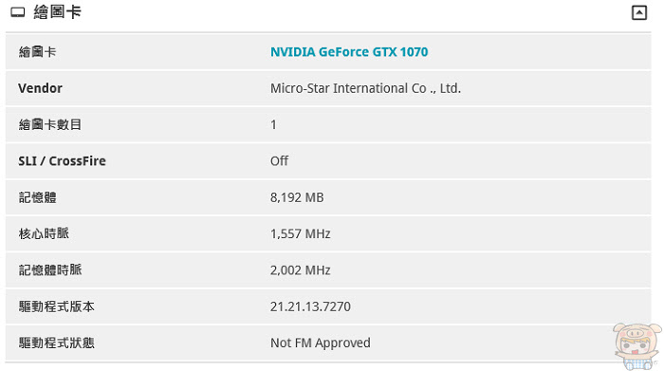Click the monitor icon beside the 繪圖卡 heading
The image size is (664, 371).
click(17, 12)
